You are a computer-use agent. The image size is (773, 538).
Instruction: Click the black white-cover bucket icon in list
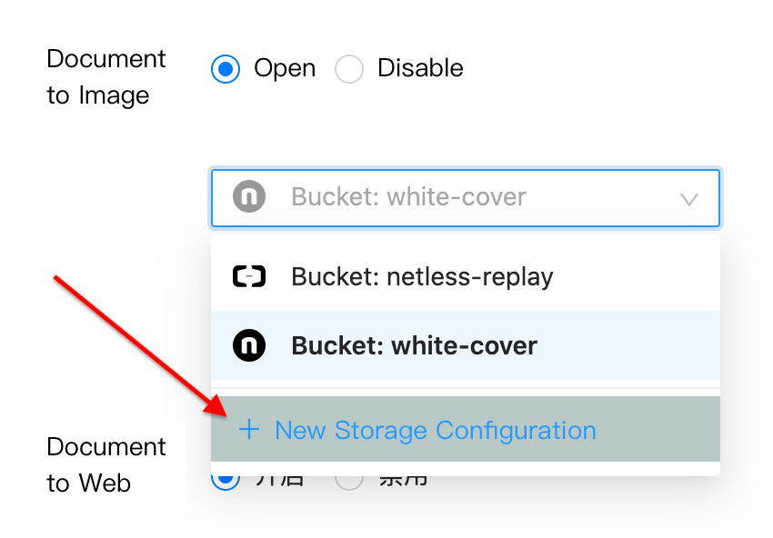point(249,346)
